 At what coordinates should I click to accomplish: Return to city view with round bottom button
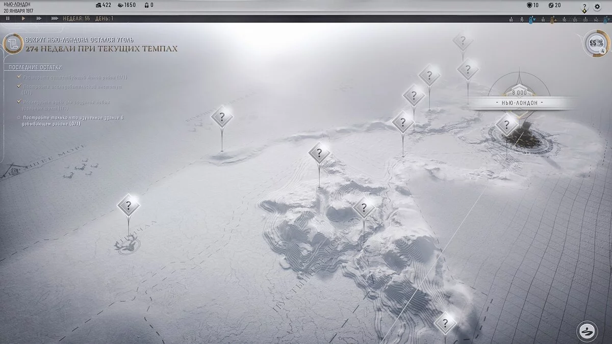(x=587, y=331)
